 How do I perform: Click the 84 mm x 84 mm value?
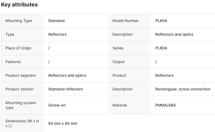[63, 123]
